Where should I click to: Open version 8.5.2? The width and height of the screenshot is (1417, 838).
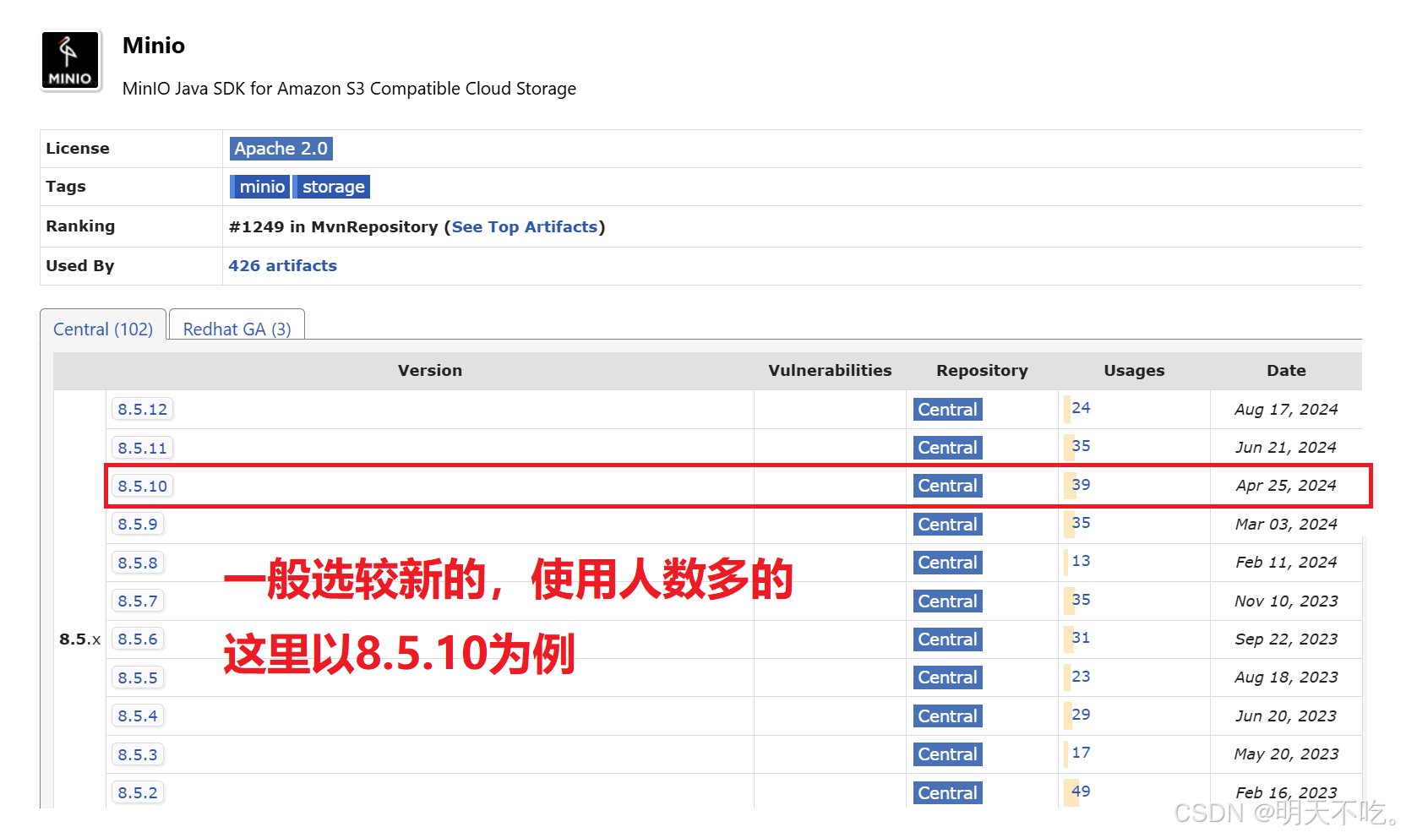click(x=138, y=792)
